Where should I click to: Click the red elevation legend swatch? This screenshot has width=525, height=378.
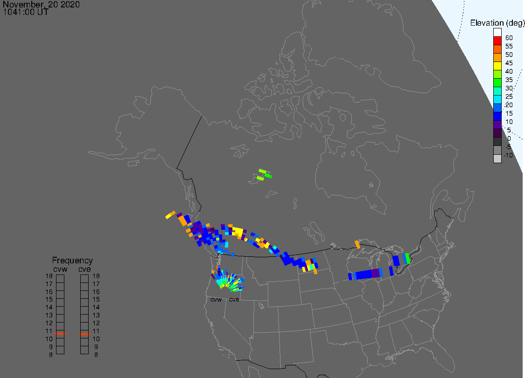click(x=497, y=41)
